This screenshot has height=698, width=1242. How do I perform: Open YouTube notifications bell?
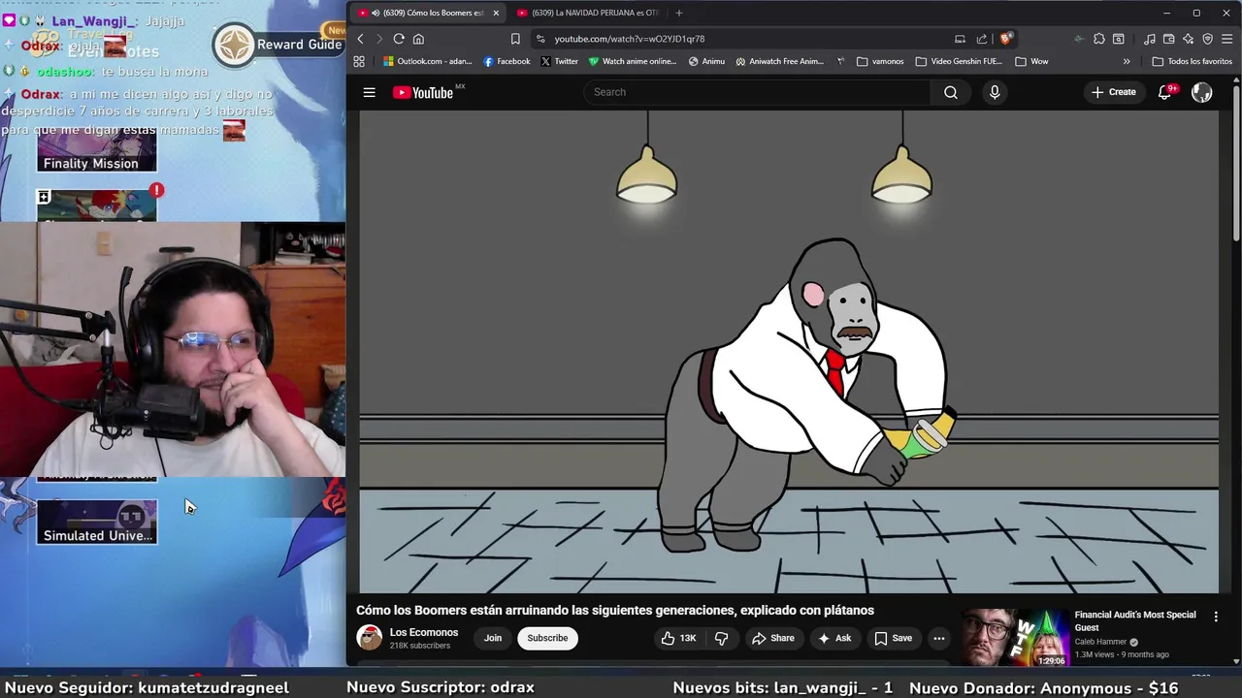(x=1165, y=92)
